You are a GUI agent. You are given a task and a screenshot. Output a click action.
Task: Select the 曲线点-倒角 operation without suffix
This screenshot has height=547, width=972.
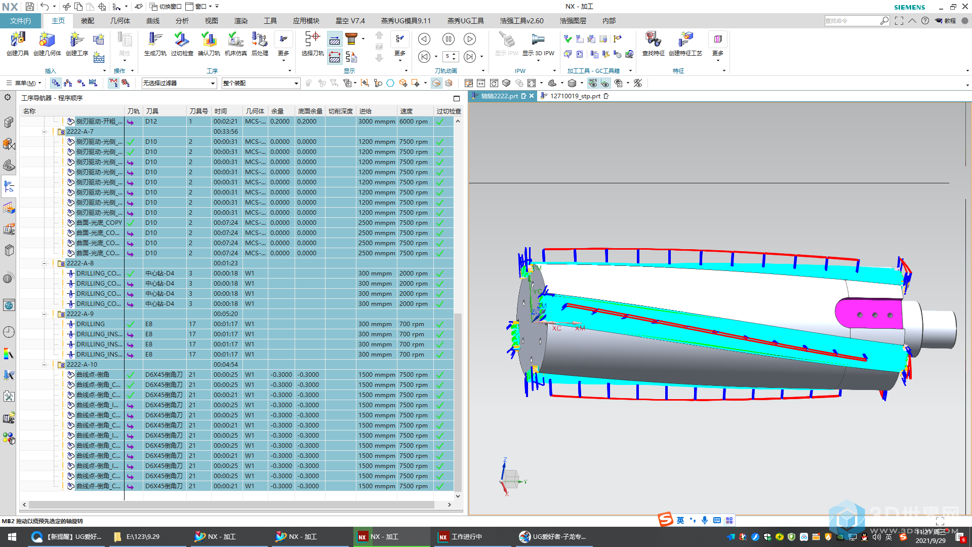[x=93, y=375]
